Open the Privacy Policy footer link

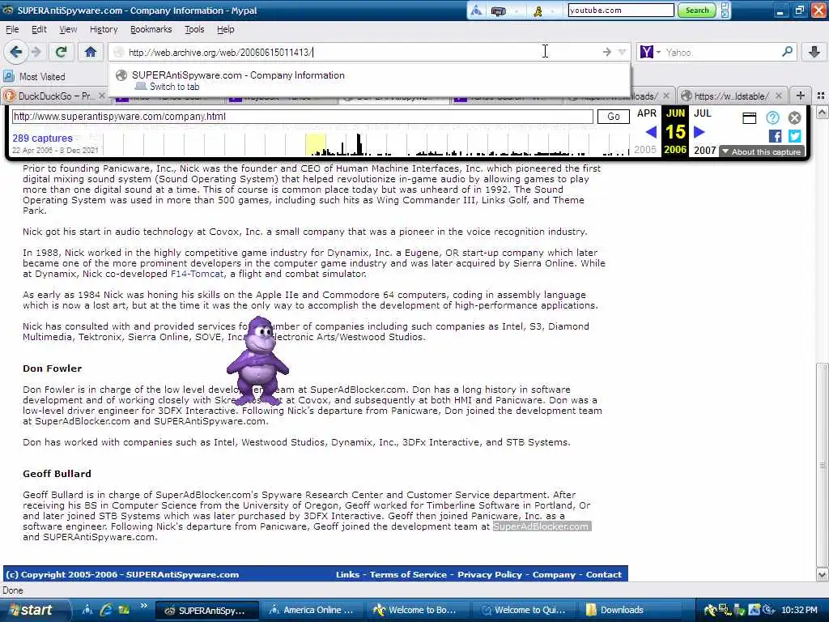click(x=490, y=574)
